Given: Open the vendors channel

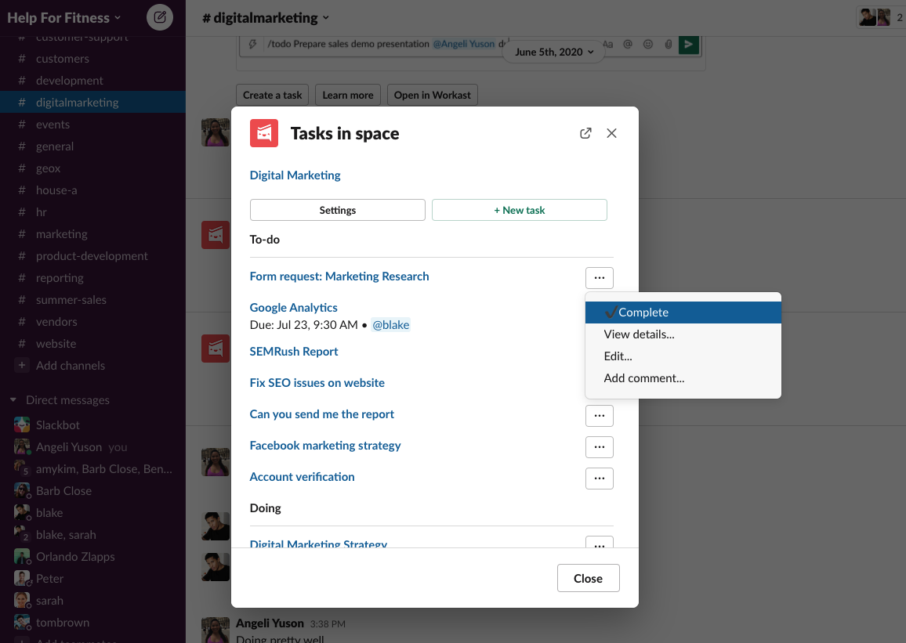Looking at the screenshot, I should pos(92,321).
